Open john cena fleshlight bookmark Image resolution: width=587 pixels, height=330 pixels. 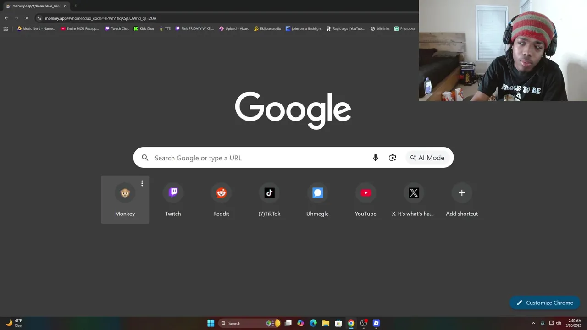point(304,28)
